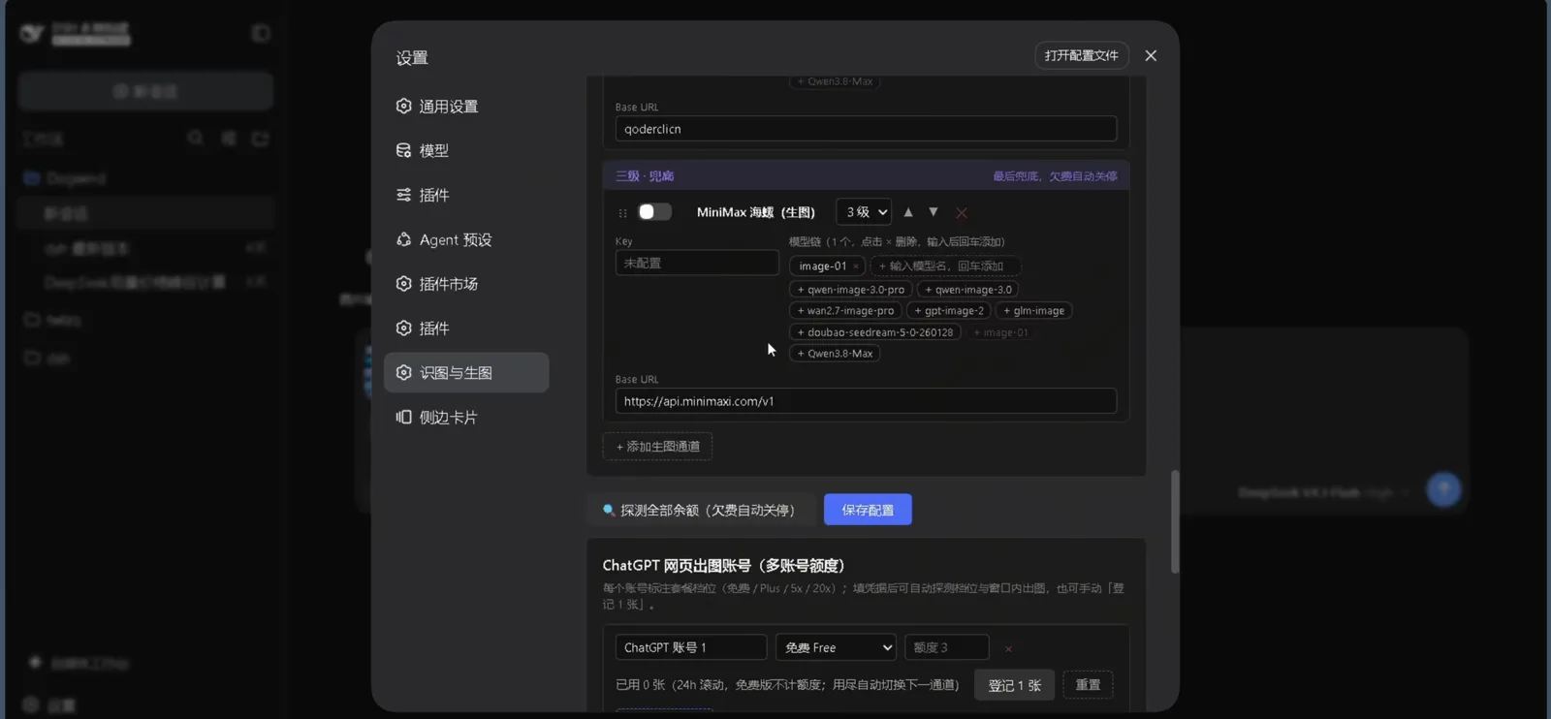Click 打开配置文件 button
Screen dimensions: 1551x719
pyautogui.click(x=1082, y=55)
